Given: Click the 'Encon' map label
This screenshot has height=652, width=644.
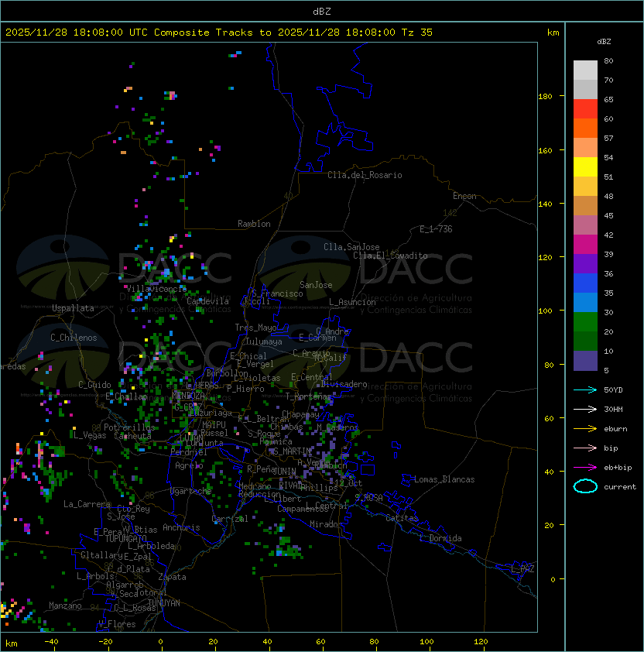Looking at the screenshot, I should pos(464,196).
